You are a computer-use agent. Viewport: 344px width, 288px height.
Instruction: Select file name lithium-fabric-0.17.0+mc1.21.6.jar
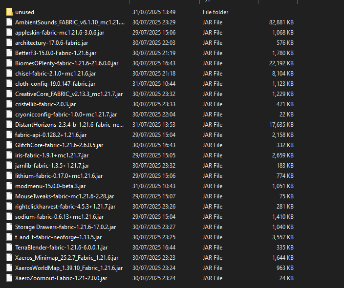[59, 176]
